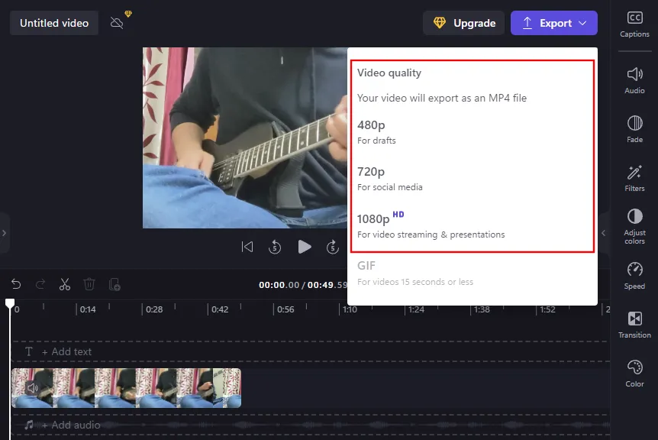
Task: Open the Filters panel
Action: [x=634, y=179]
